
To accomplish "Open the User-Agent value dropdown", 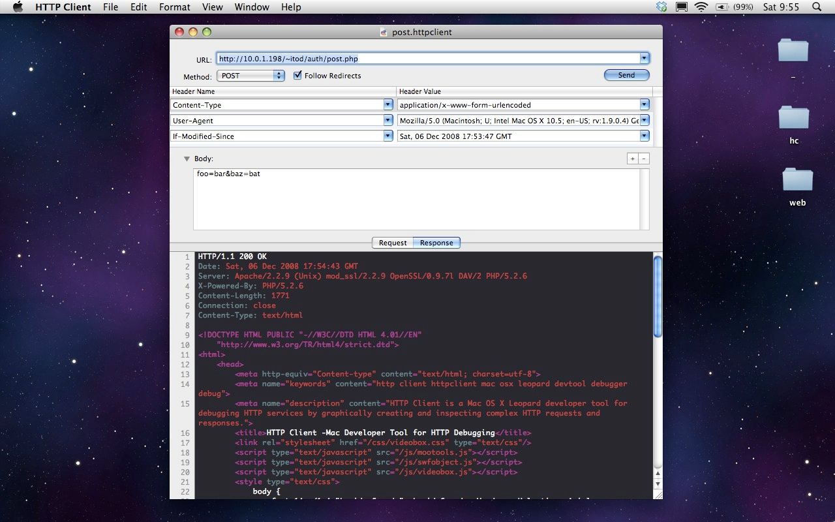I will point(644,120).
